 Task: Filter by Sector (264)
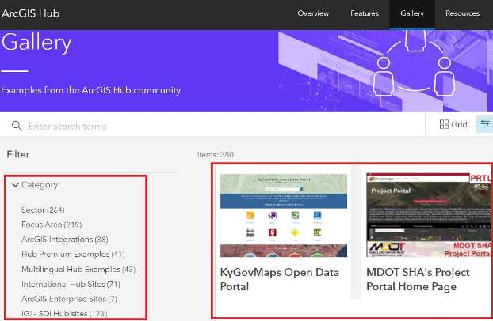(x=43, y=210)
